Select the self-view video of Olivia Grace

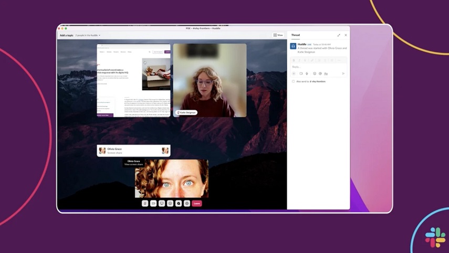point(172,178)
